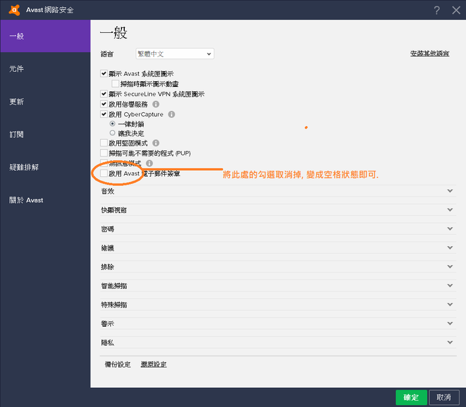Confirm with the green 確定 button

click(x=411, y=398)
